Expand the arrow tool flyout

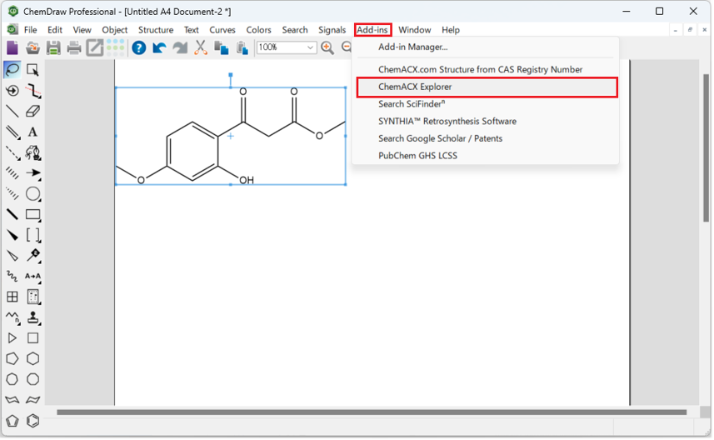click(x=32, y=173)
